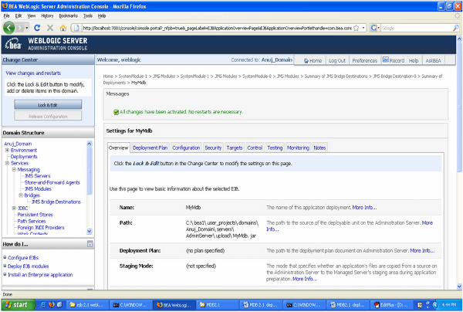This screenshot has height=312, width=463.
Task: Switch to the MDB2.1 folder taskbar button
Action: [x=217, y=305]
